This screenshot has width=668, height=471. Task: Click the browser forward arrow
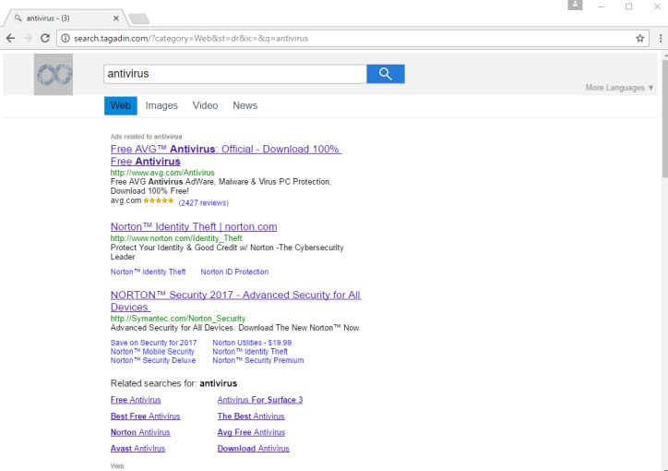coord(28,39)
